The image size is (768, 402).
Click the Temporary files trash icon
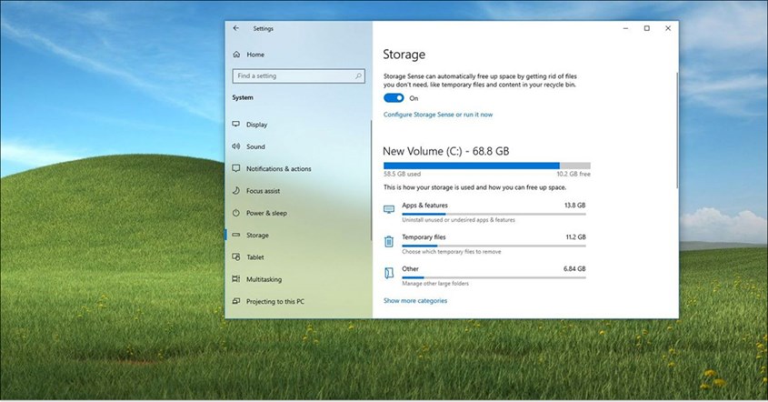pyautogui.click(x=389, y=241)
